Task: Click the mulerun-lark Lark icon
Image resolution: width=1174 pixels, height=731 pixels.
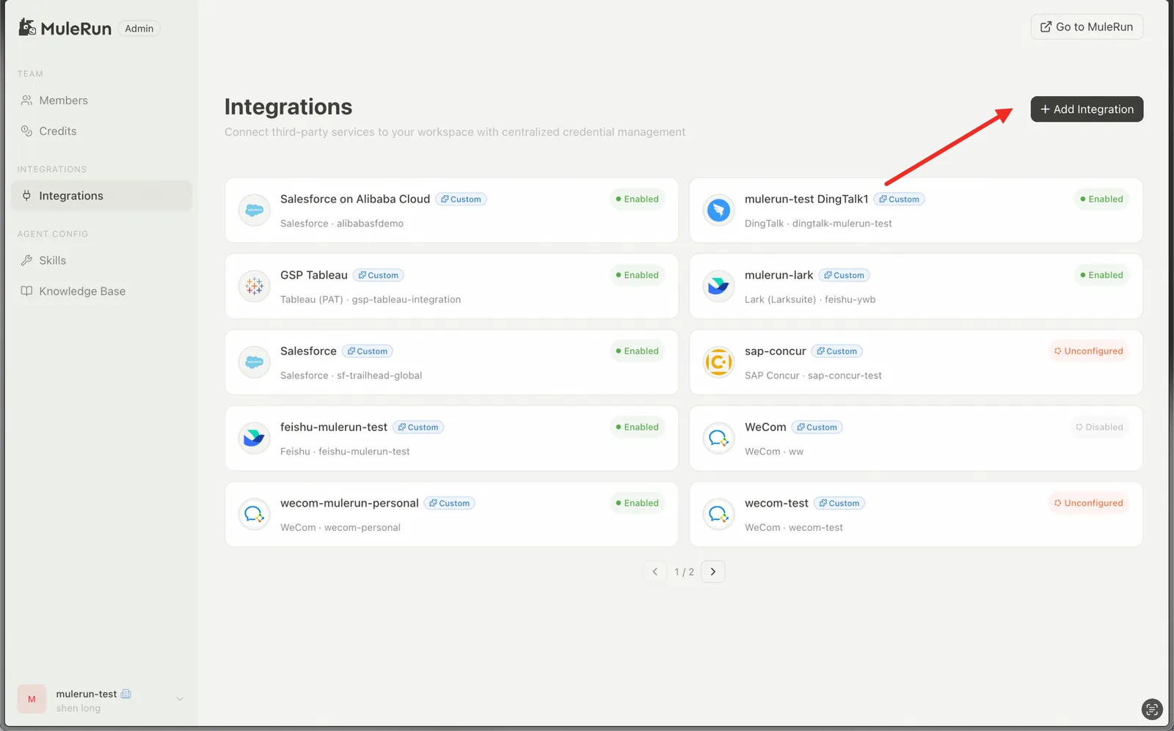Action: pyautogui.click(x=719, y=287)
